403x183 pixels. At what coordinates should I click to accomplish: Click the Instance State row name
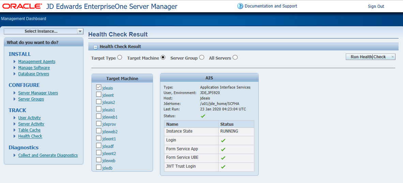click(179, 131)
